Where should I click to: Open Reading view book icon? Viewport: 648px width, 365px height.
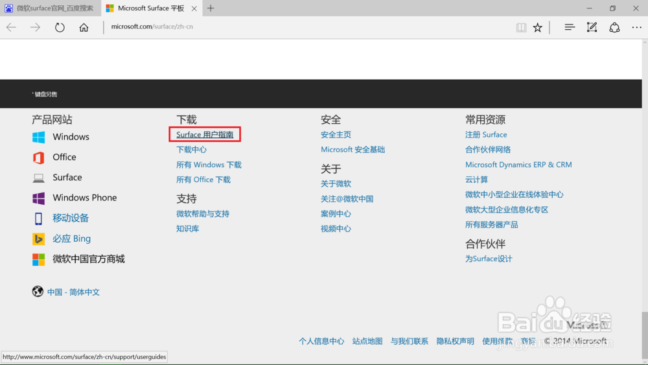(521, 27)
